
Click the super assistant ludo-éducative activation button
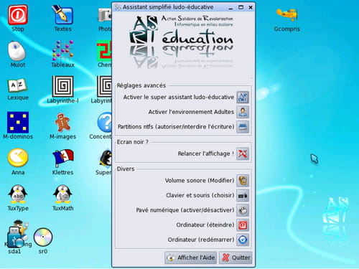pos(243,97)
